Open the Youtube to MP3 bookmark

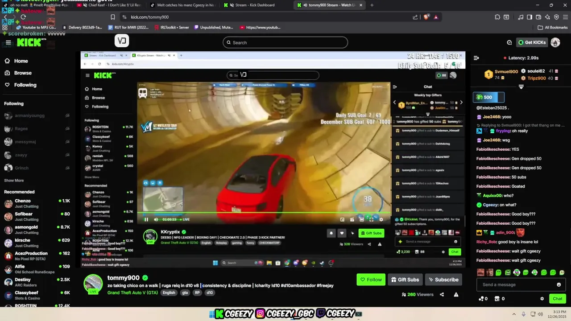[x=35, y=28]
